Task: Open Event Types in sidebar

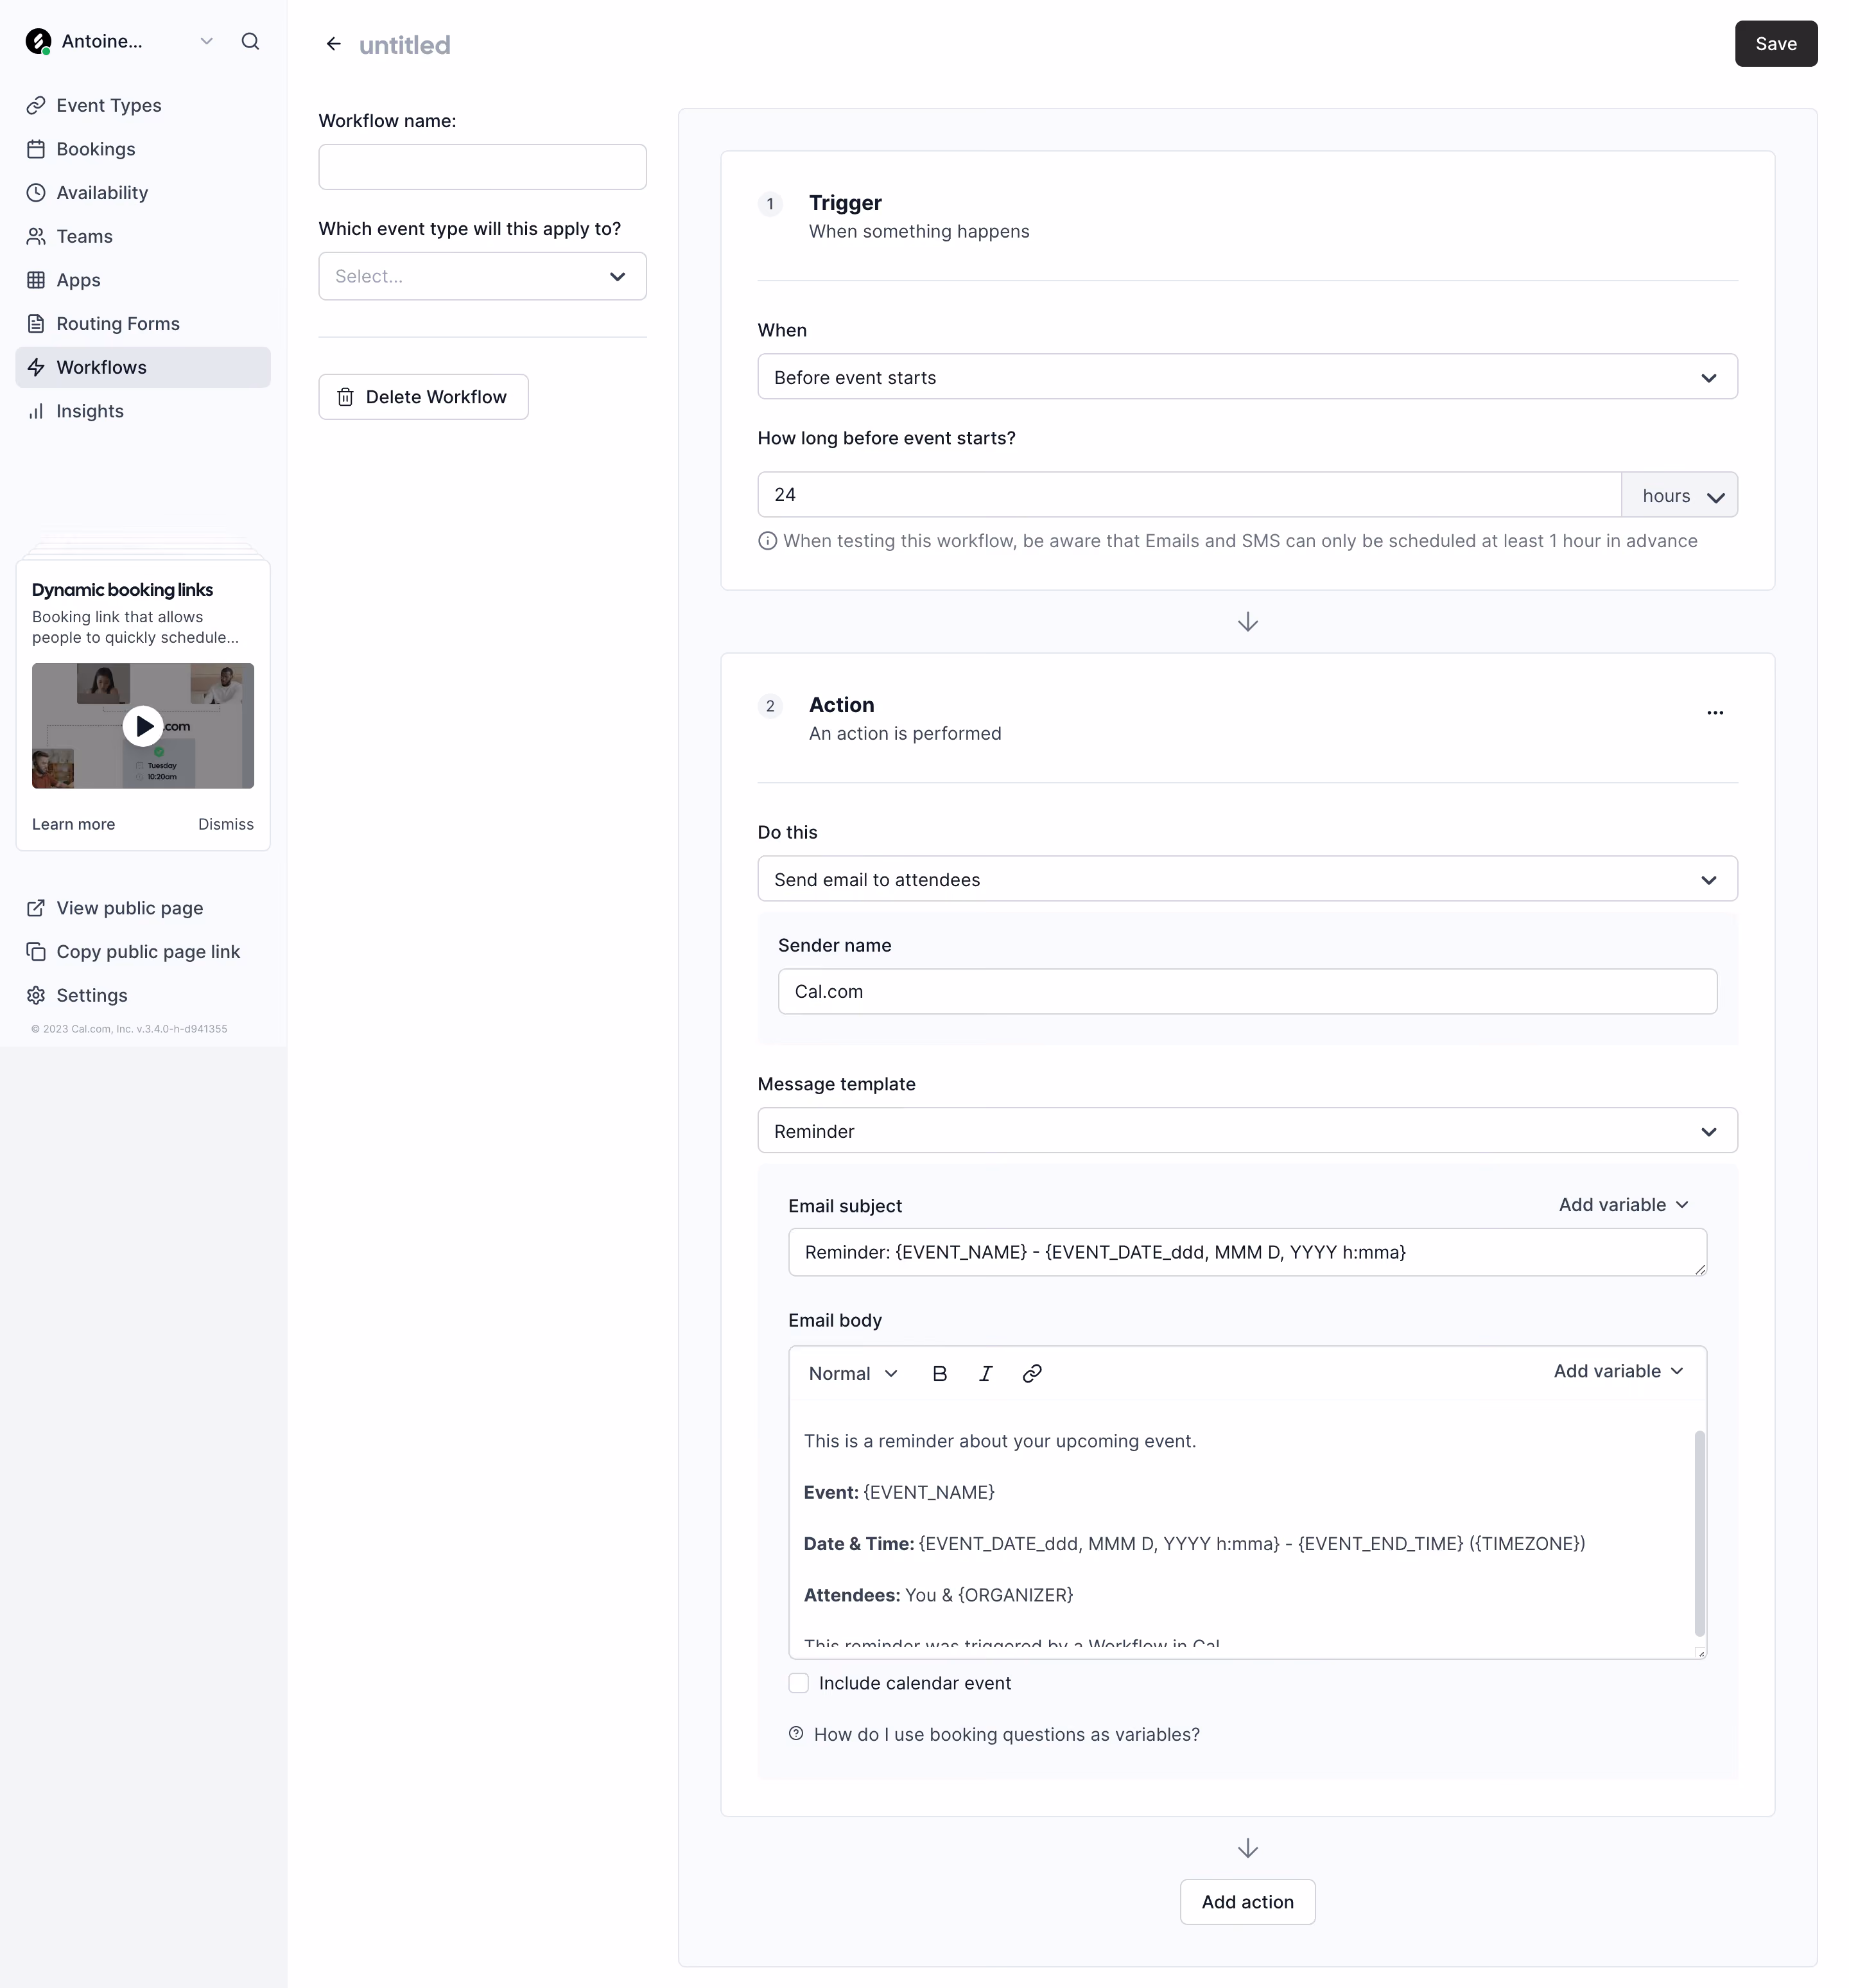Action: [143, 105]
